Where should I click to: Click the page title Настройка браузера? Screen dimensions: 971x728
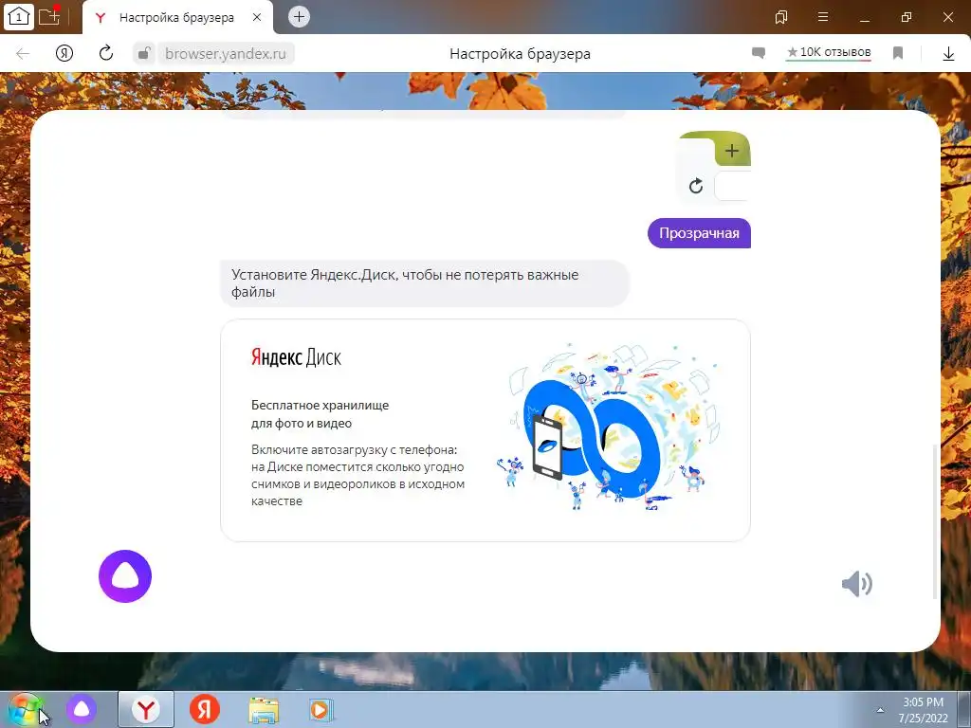(x=521, y=54)
